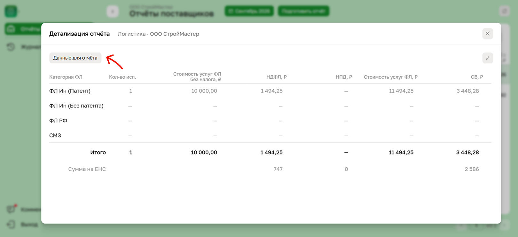This screenshot has height=237, width=518.
Task: Click the Стоимость услуг ФЛ без налога header
Action: pyautogui.click(x=197, y=77)
